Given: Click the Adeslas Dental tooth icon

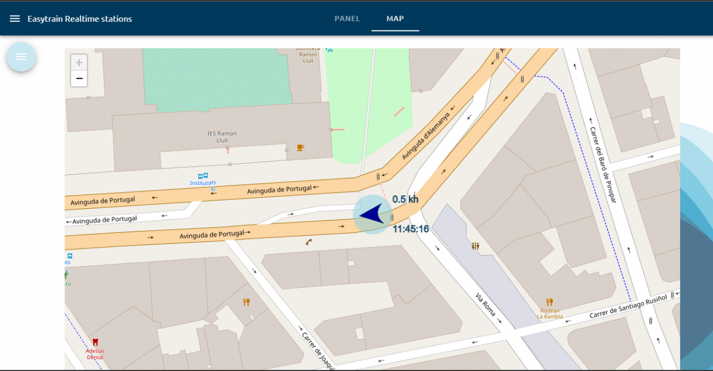Looking at the screenshot, I should (x=95, y=342).
